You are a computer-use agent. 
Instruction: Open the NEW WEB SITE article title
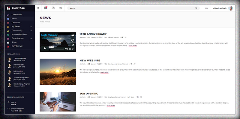point(90,61)
